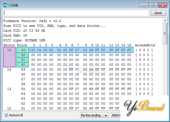Click block number 63
The image size is (170, 122).
click(x=23, y=50)
